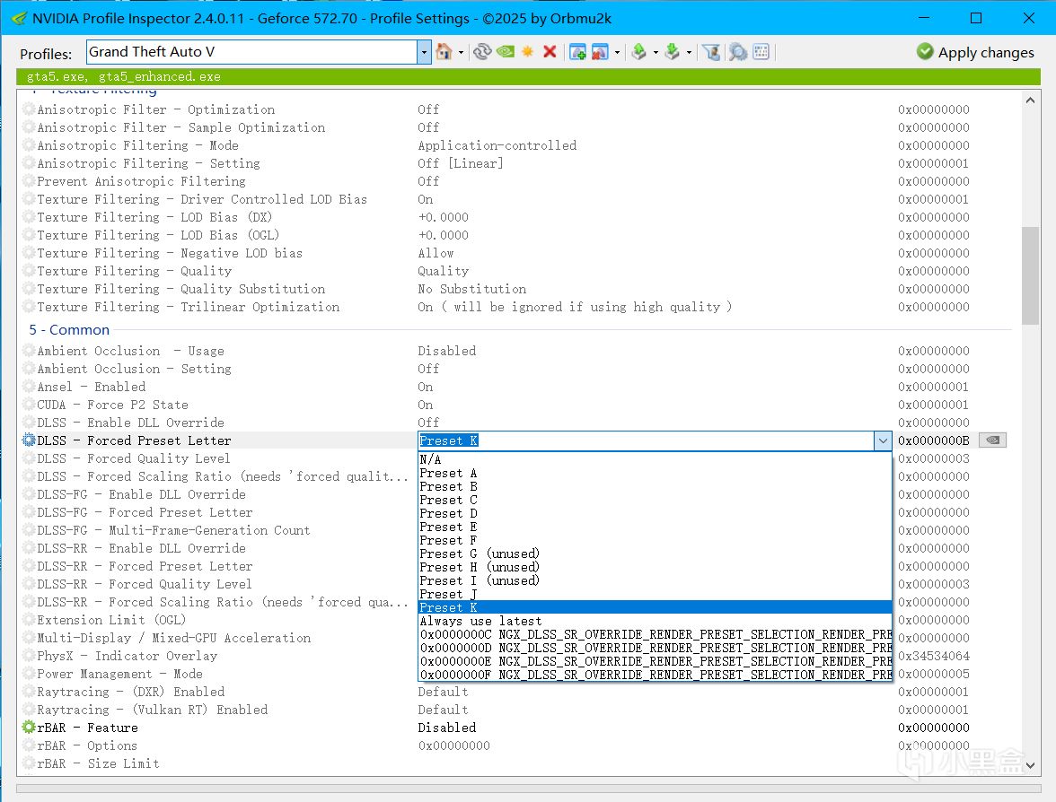Delete the current profile with red X

(550, 53)
